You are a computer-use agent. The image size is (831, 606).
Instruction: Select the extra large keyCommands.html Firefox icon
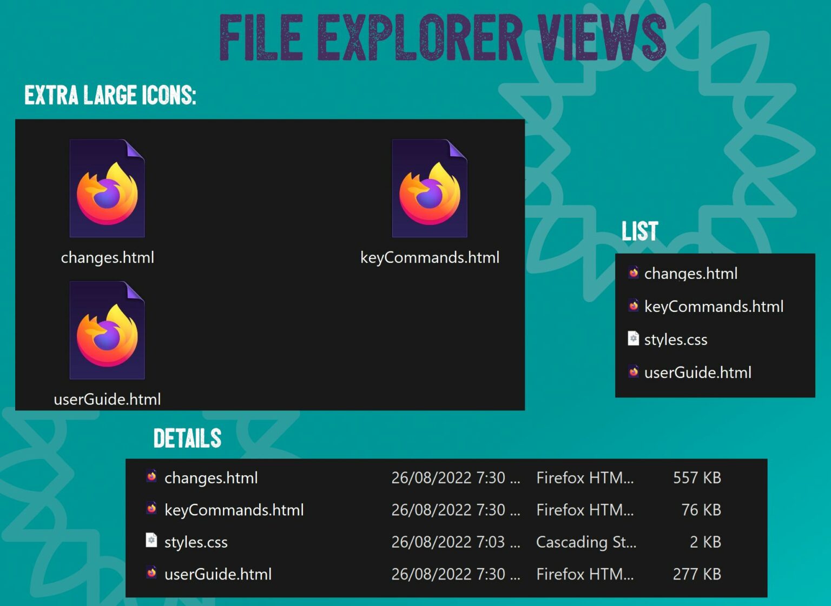tap(430, 188)
